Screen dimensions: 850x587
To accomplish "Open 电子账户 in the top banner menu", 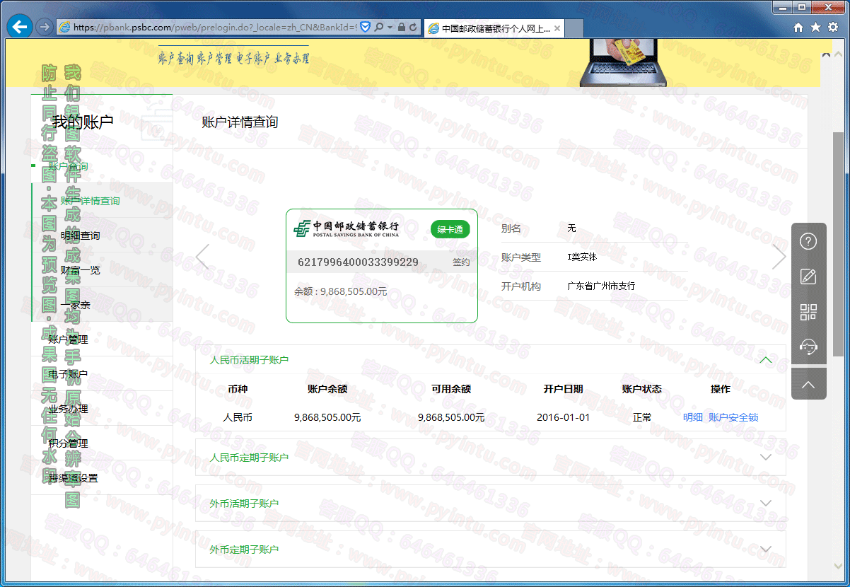I will [252, 59].
